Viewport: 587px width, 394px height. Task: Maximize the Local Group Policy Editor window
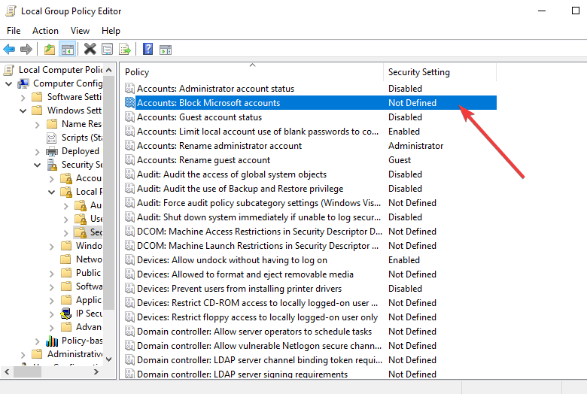(576, 11)
